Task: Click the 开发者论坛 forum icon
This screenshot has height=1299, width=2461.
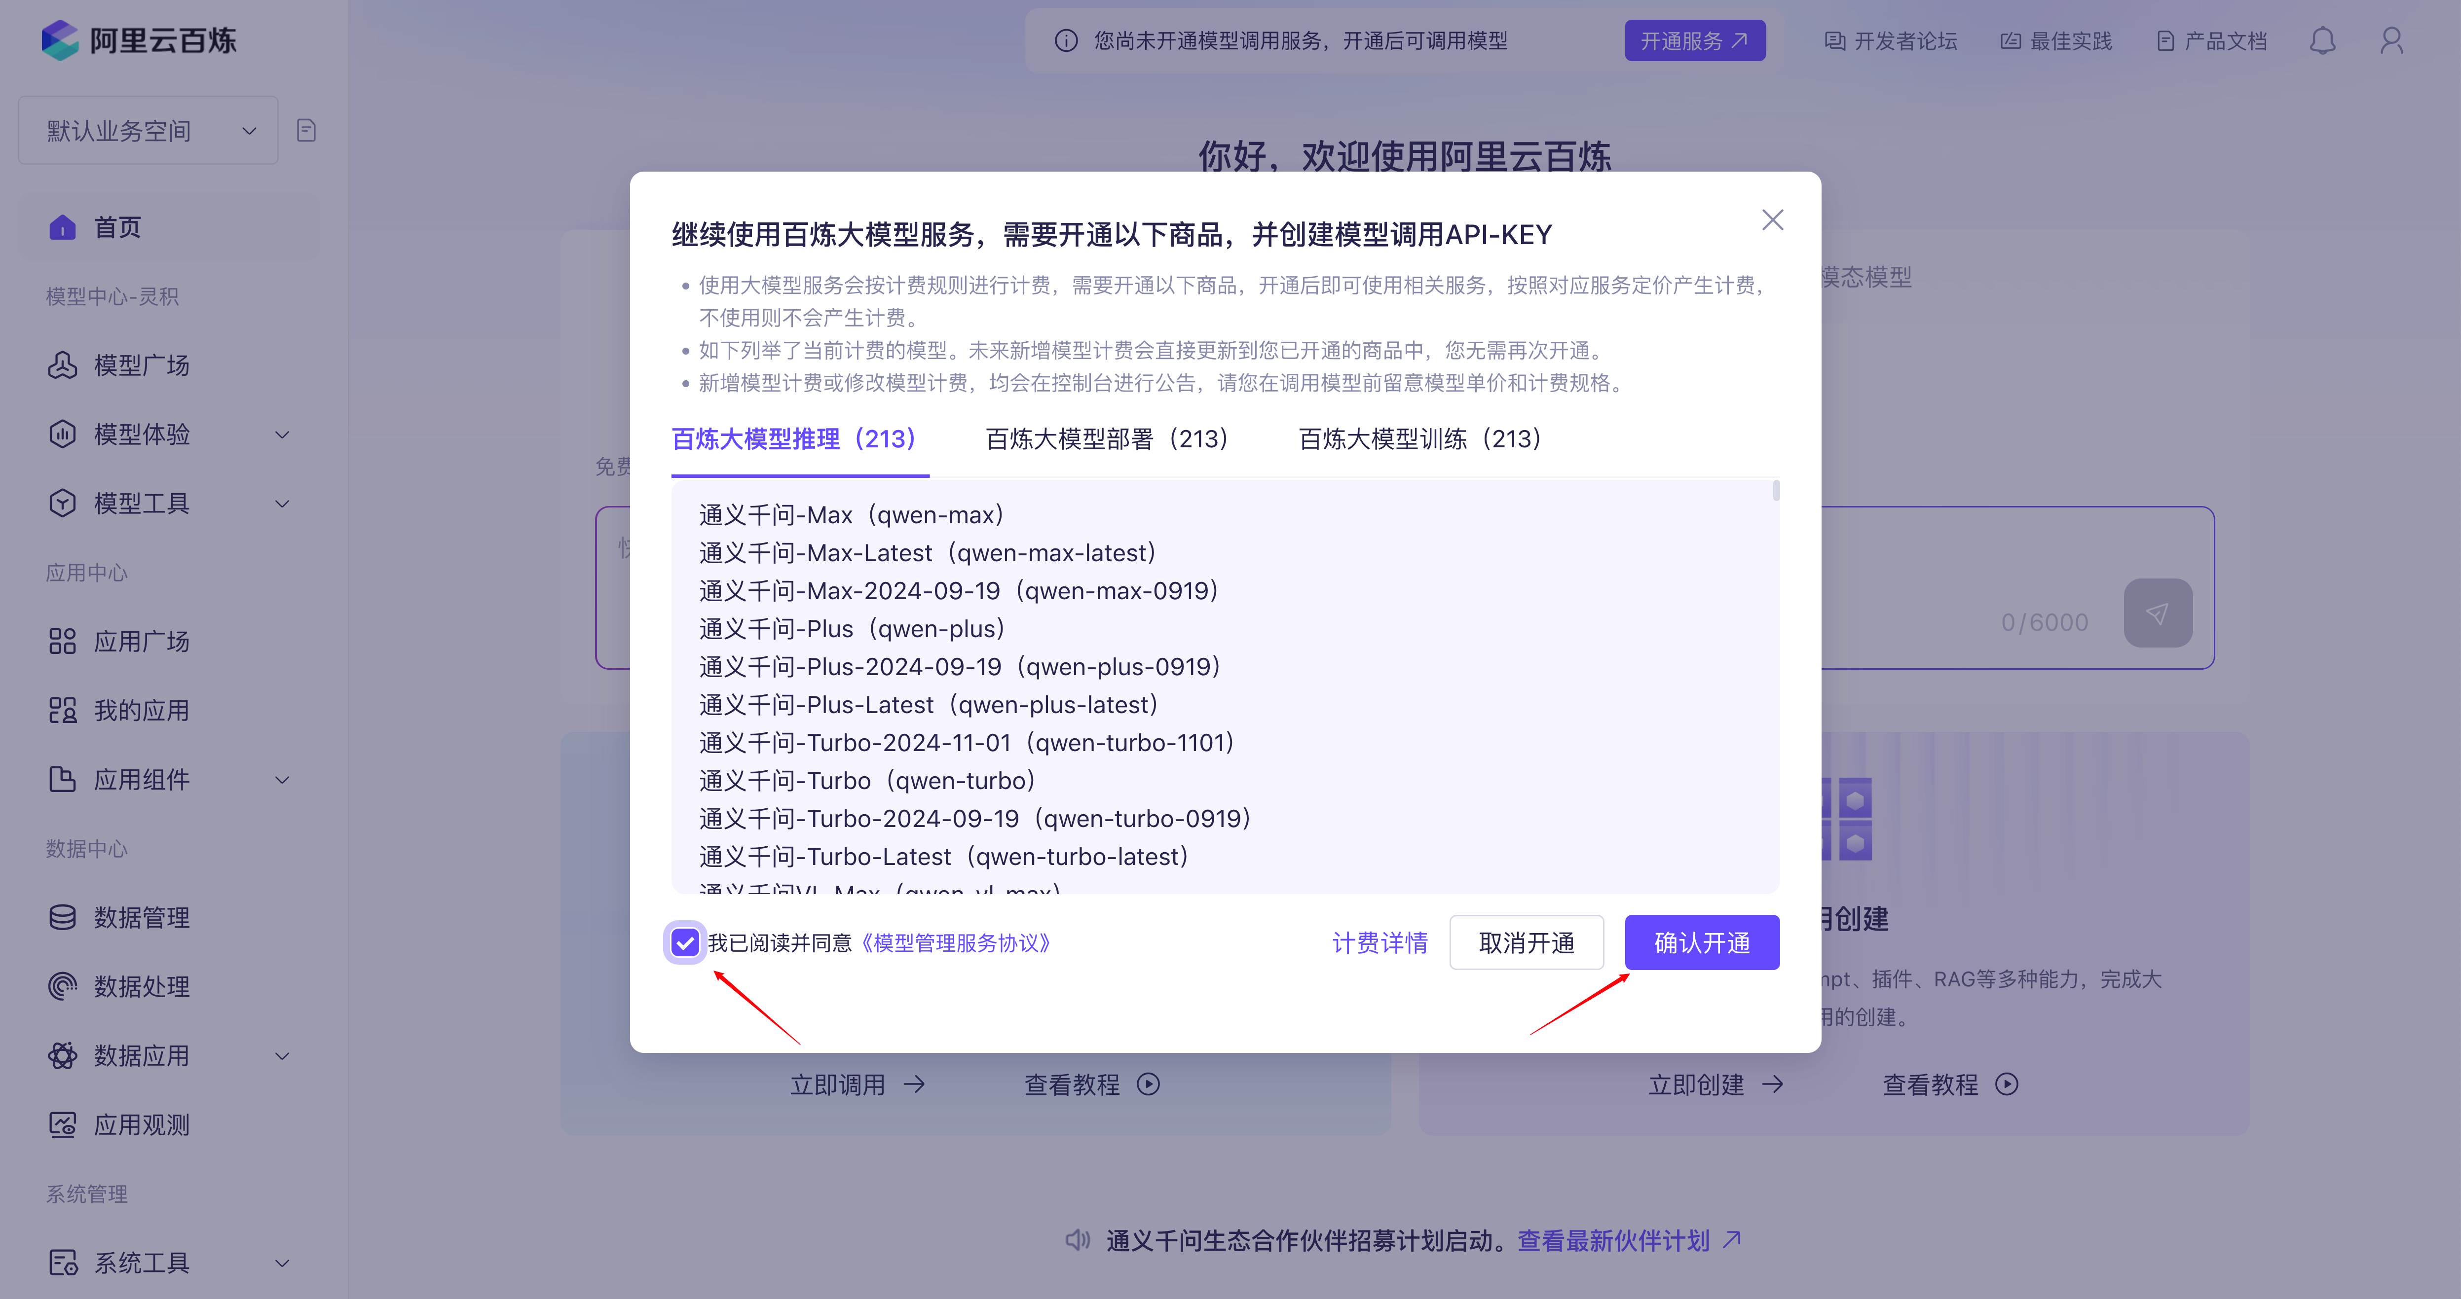Action: click(x=1834, y=40)
